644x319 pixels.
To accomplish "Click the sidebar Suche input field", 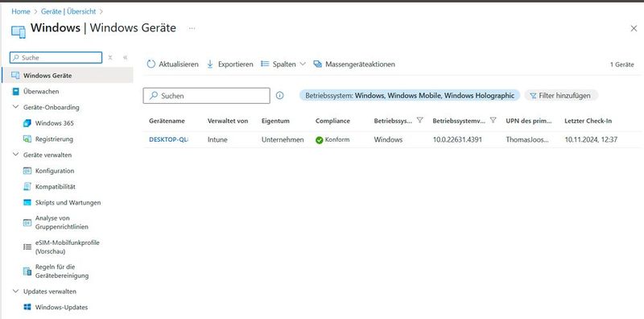I will tap(56, 57).
